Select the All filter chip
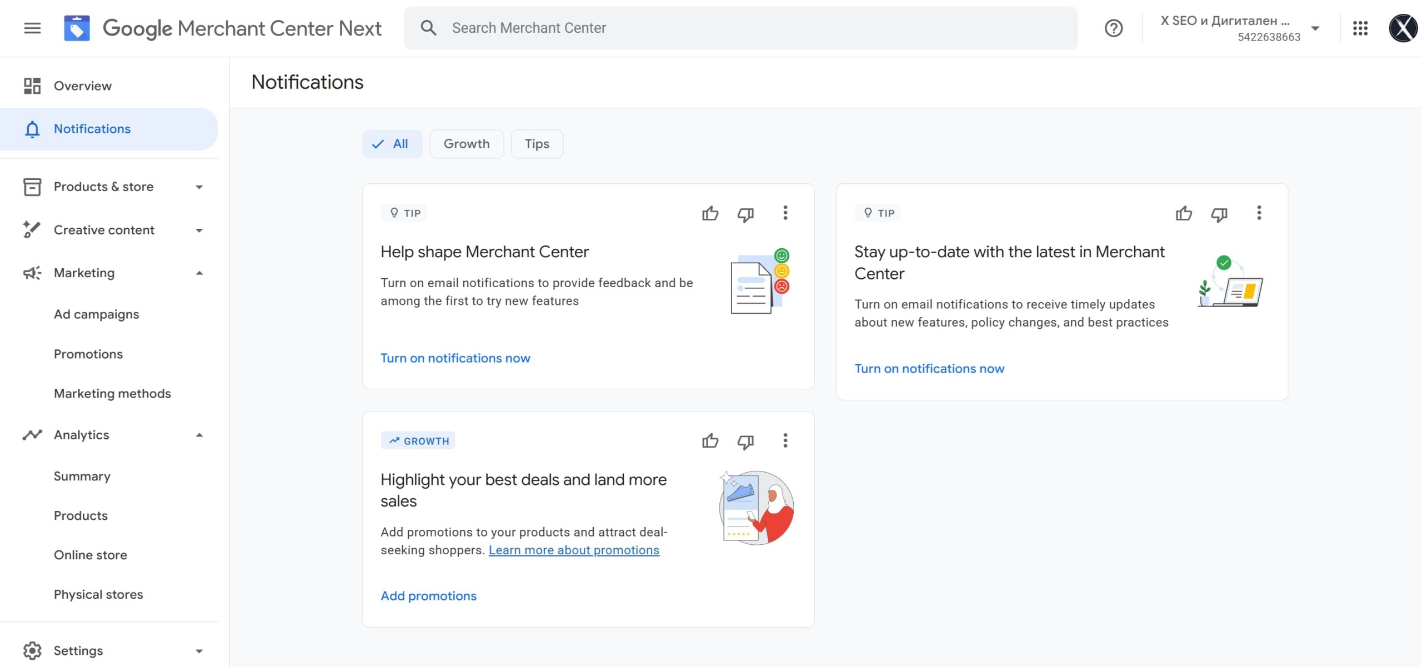The width and height of the screenshot is (1422, 667). (392, 144)
